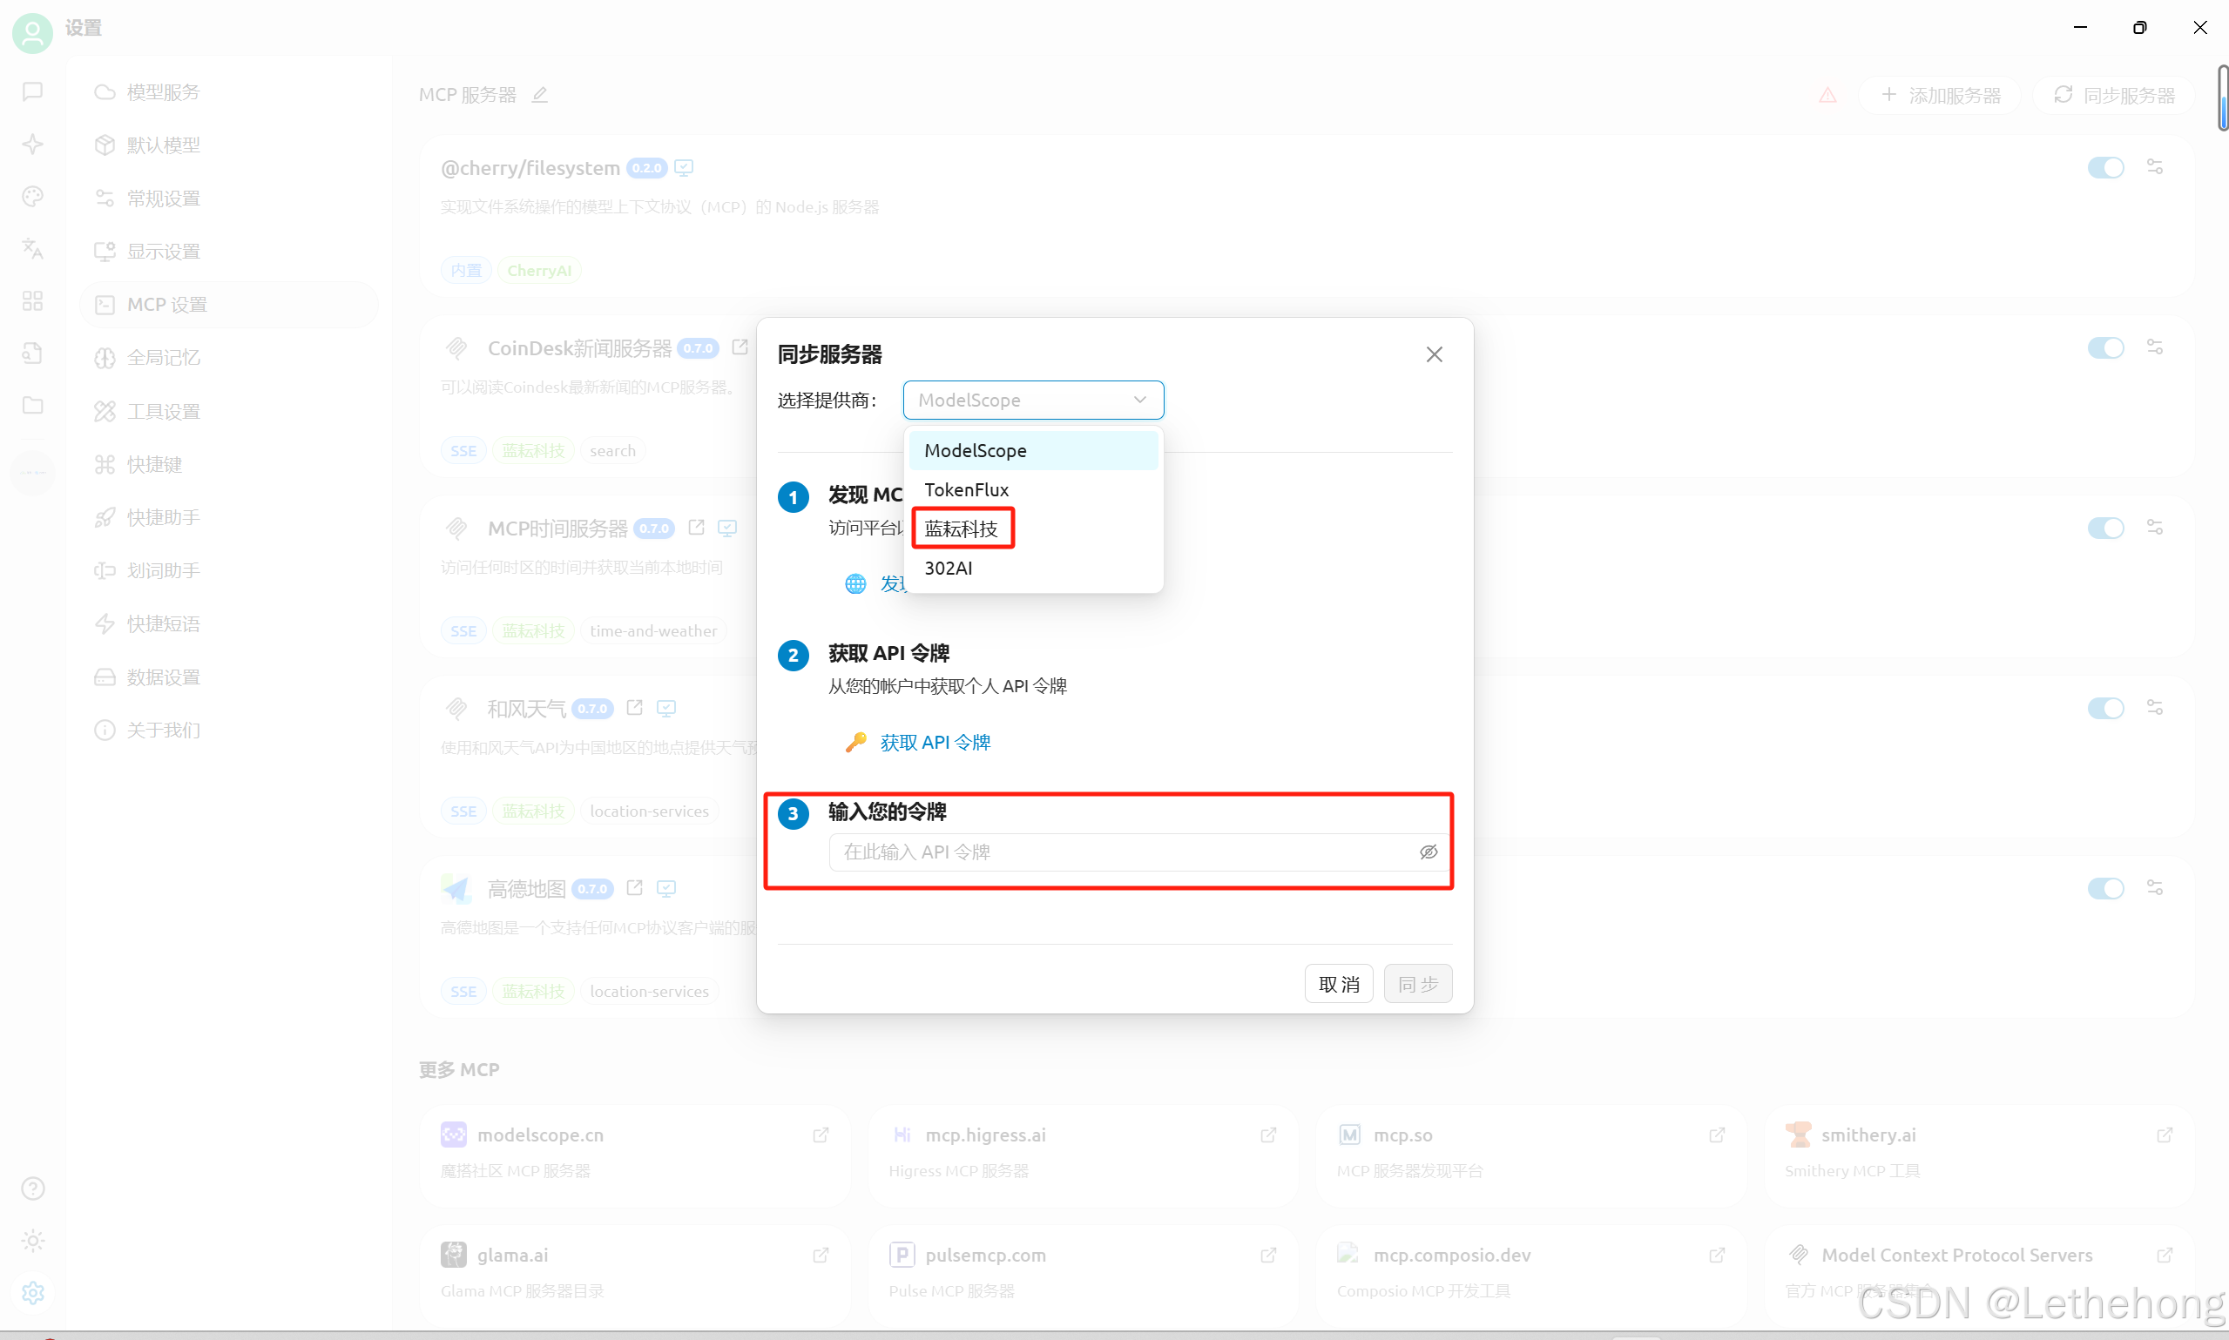The height and width of the screenshot is (1340, 2229).
Task: Click the 同步 button in dialog
Action: 1418,984
